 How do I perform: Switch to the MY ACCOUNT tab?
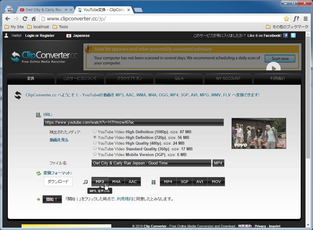(x=228, y=78)
